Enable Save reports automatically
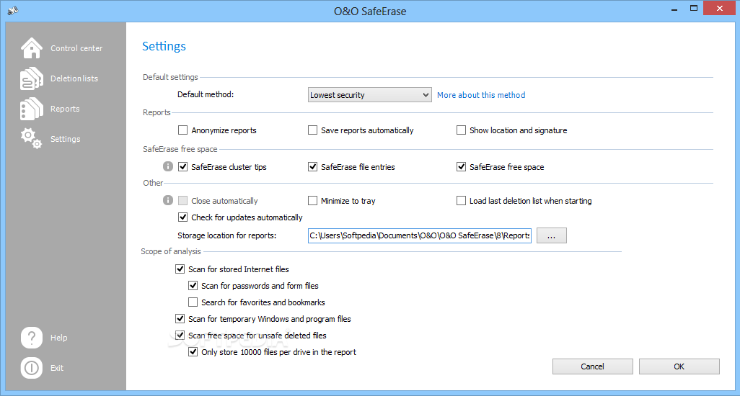This screenshot has width=740, height=396. [x=312, y=130]
